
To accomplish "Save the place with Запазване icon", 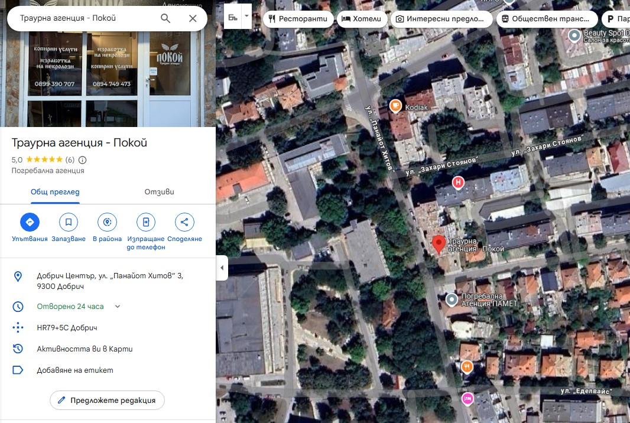I will (x=69, y=222).
